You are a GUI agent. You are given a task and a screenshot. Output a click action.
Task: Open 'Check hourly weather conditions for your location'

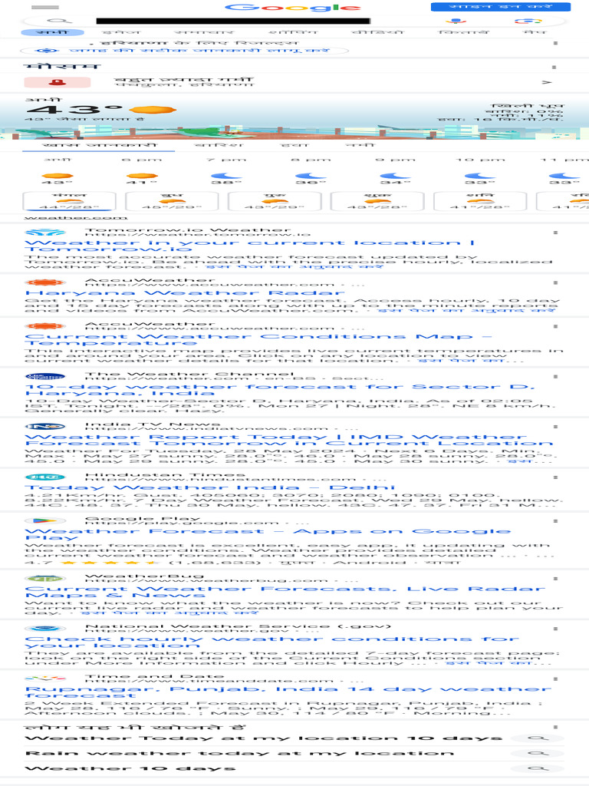(272, 642)
